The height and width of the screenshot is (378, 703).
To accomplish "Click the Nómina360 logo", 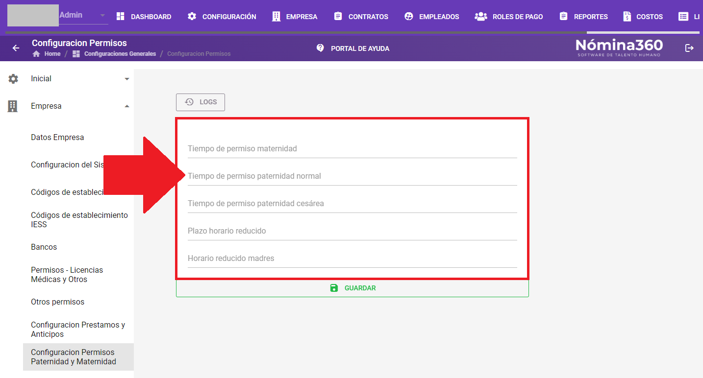I will pos(619,47).
